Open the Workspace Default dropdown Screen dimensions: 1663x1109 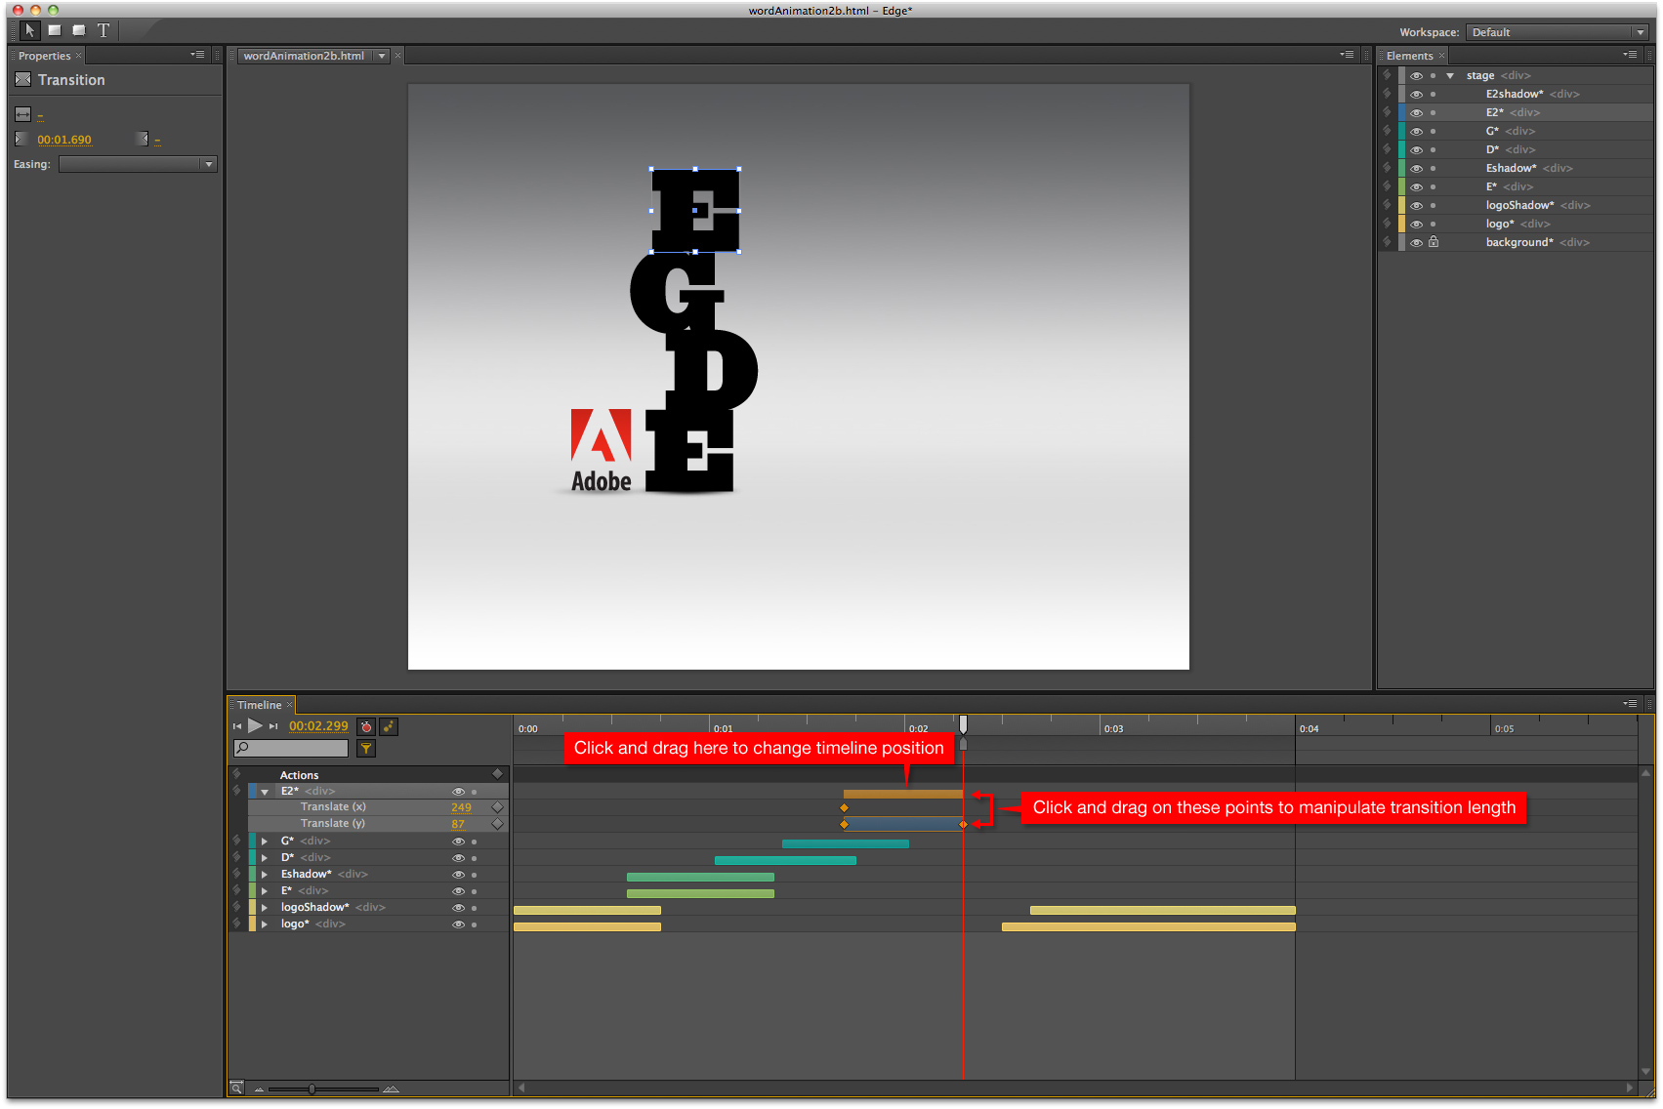point(1558,32)
